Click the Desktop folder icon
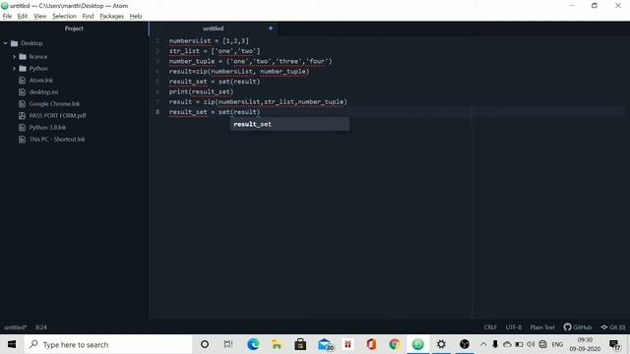 pos(15,43)
